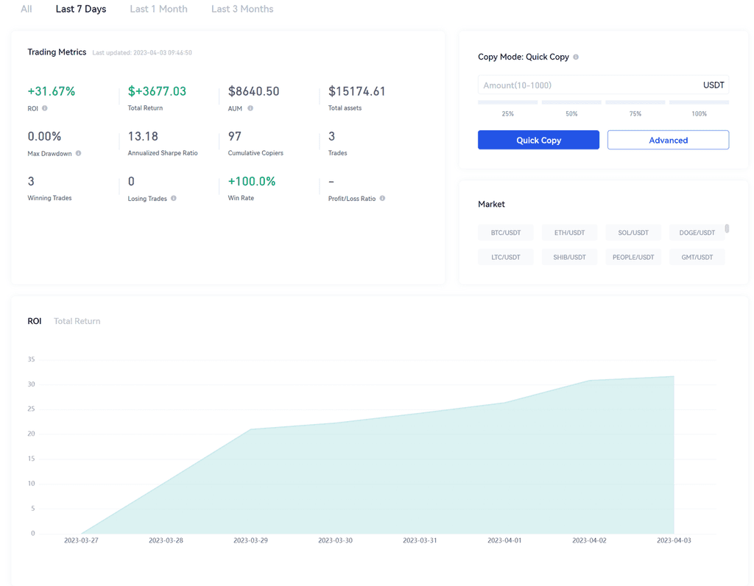
Task: Click the Quick Copy mode info icon
Action: (x=576, y=57)
